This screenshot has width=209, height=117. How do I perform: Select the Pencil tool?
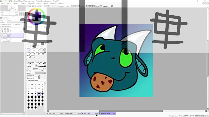click(29, 50)
